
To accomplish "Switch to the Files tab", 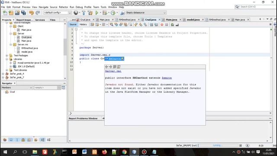I will pos(53,20).
